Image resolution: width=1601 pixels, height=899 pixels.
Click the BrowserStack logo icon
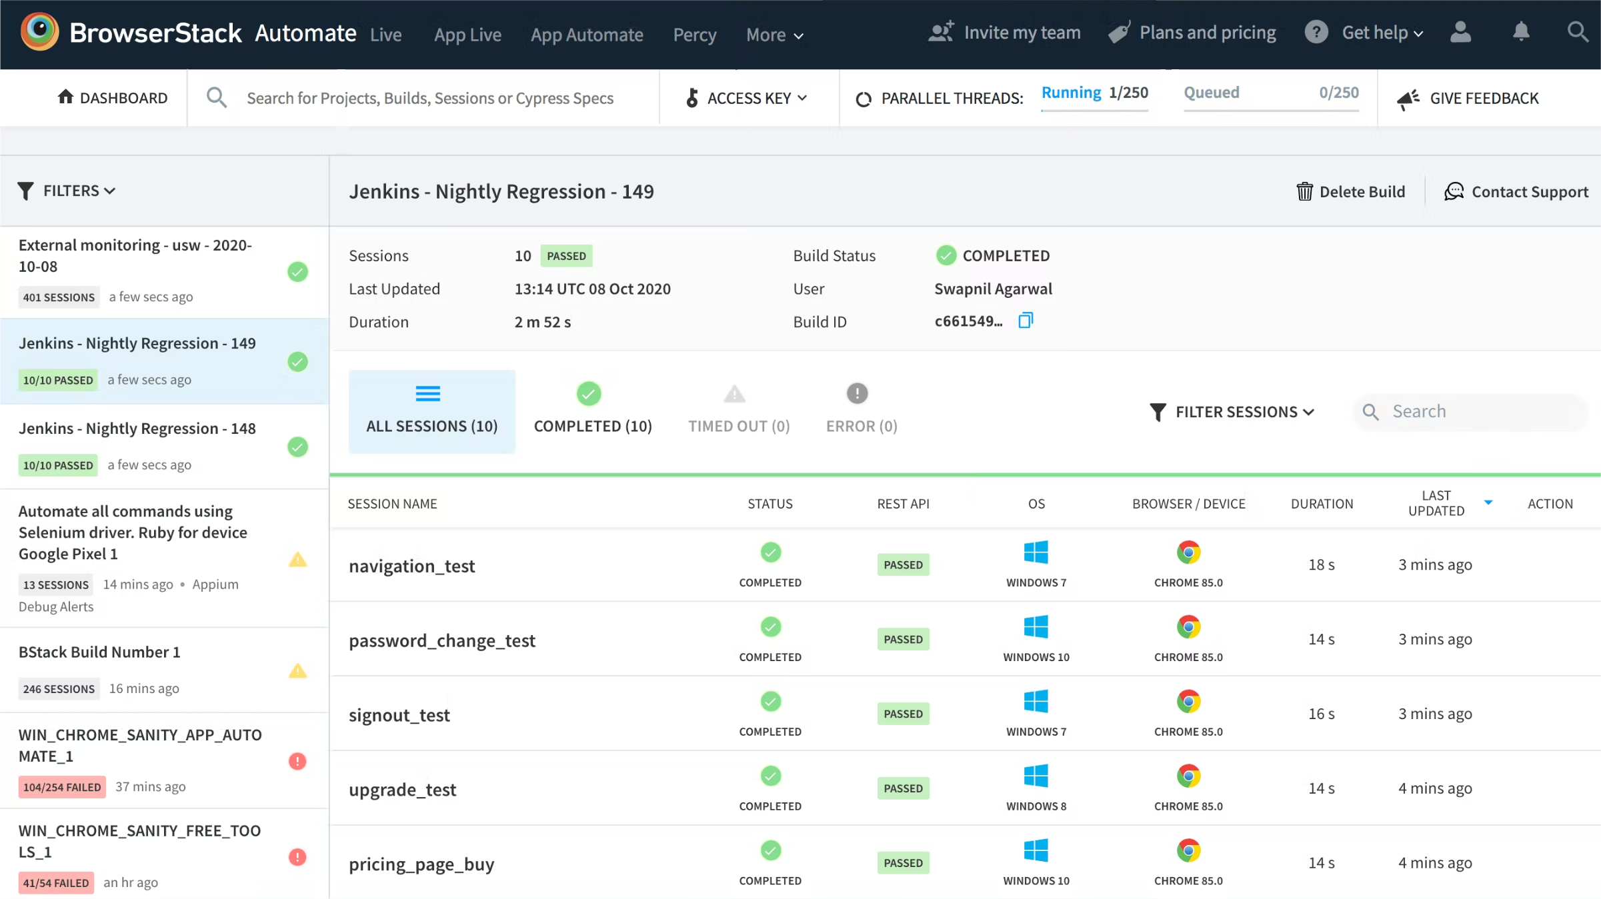(x=39, y=32)
